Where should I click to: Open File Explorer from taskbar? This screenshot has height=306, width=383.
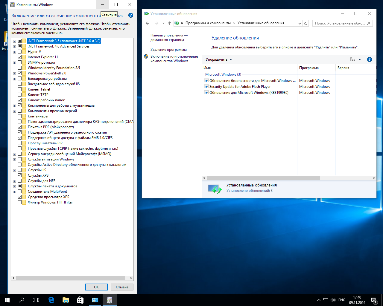pos(66,300)
